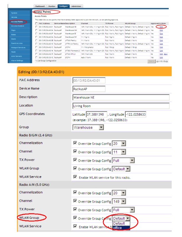
Task: Open Guest Access in the sidebar
Action: coord(19,43)
